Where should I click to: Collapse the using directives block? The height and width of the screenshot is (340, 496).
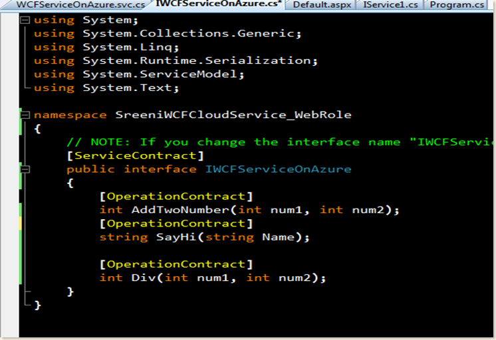25,20
